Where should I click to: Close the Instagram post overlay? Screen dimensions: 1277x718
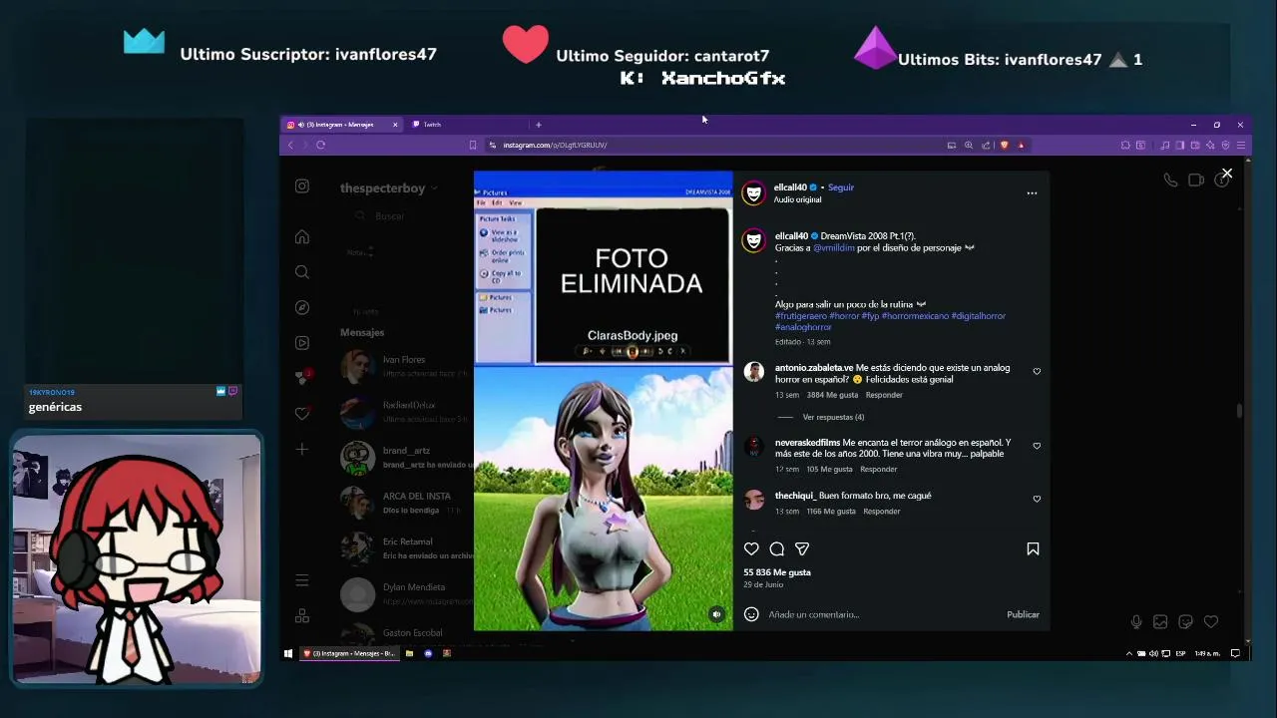click(x=1227, y=174)
